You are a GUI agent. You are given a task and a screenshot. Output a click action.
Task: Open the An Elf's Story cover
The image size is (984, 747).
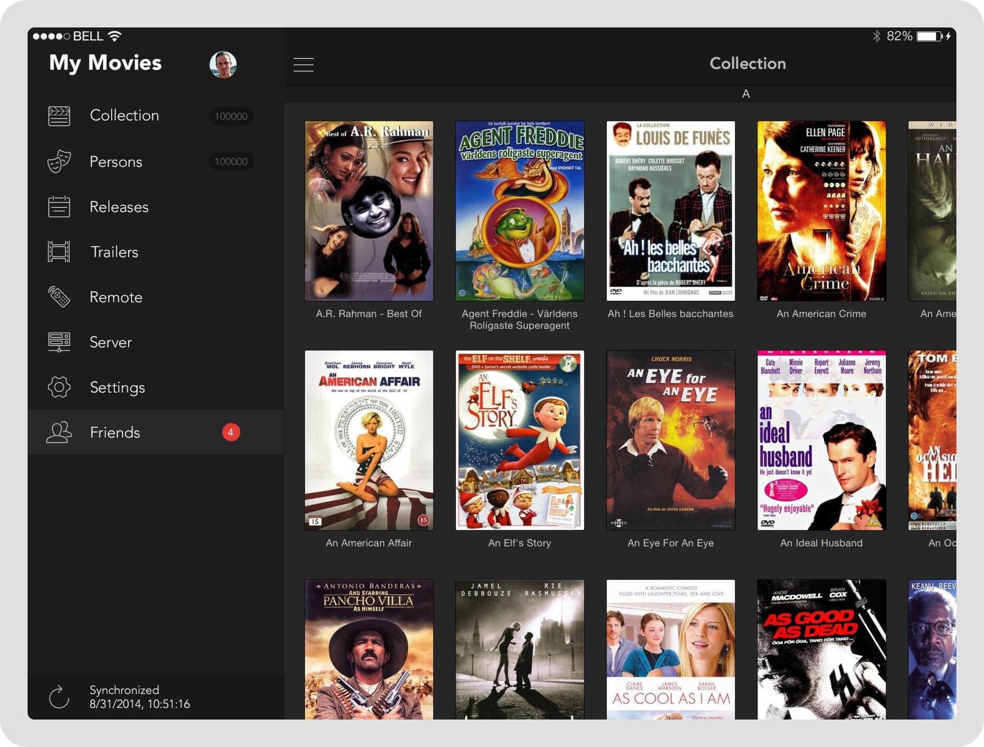(520, 440)
